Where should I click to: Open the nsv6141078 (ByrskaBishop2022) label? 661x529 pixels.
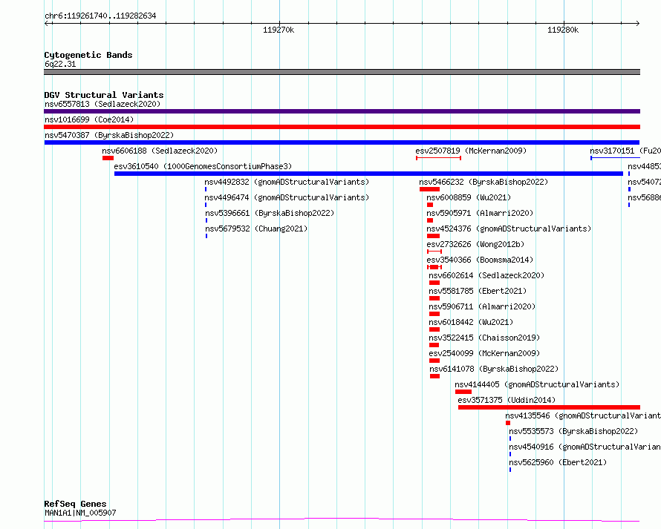[x=494, y=369]
